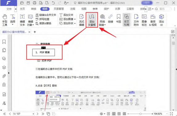The height and width of the screenshot is (116, 177).
Task: Open the layers panel in left sidebar
Action: pyautogui.click(x=4, y=68)
